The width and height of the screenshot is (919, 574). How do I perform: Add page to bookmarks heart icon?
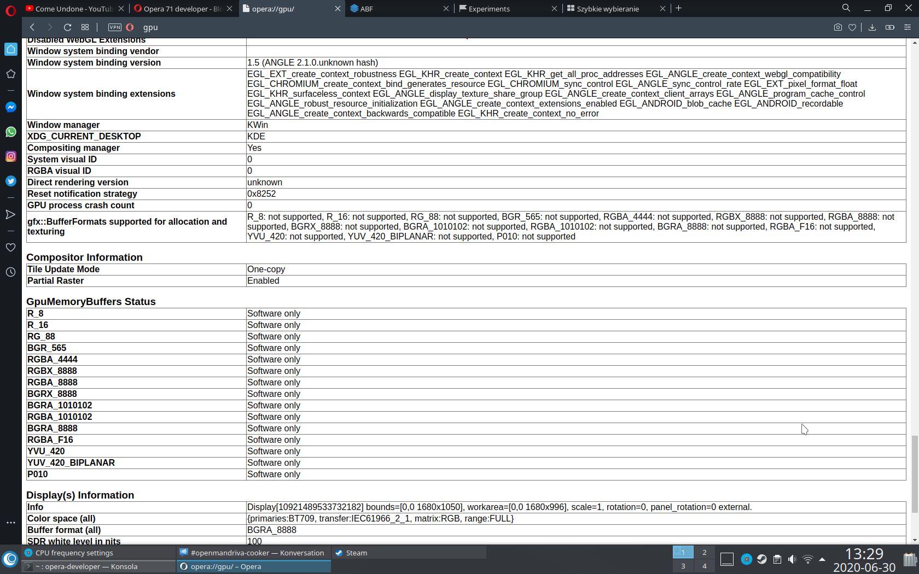tap(852, 27)
